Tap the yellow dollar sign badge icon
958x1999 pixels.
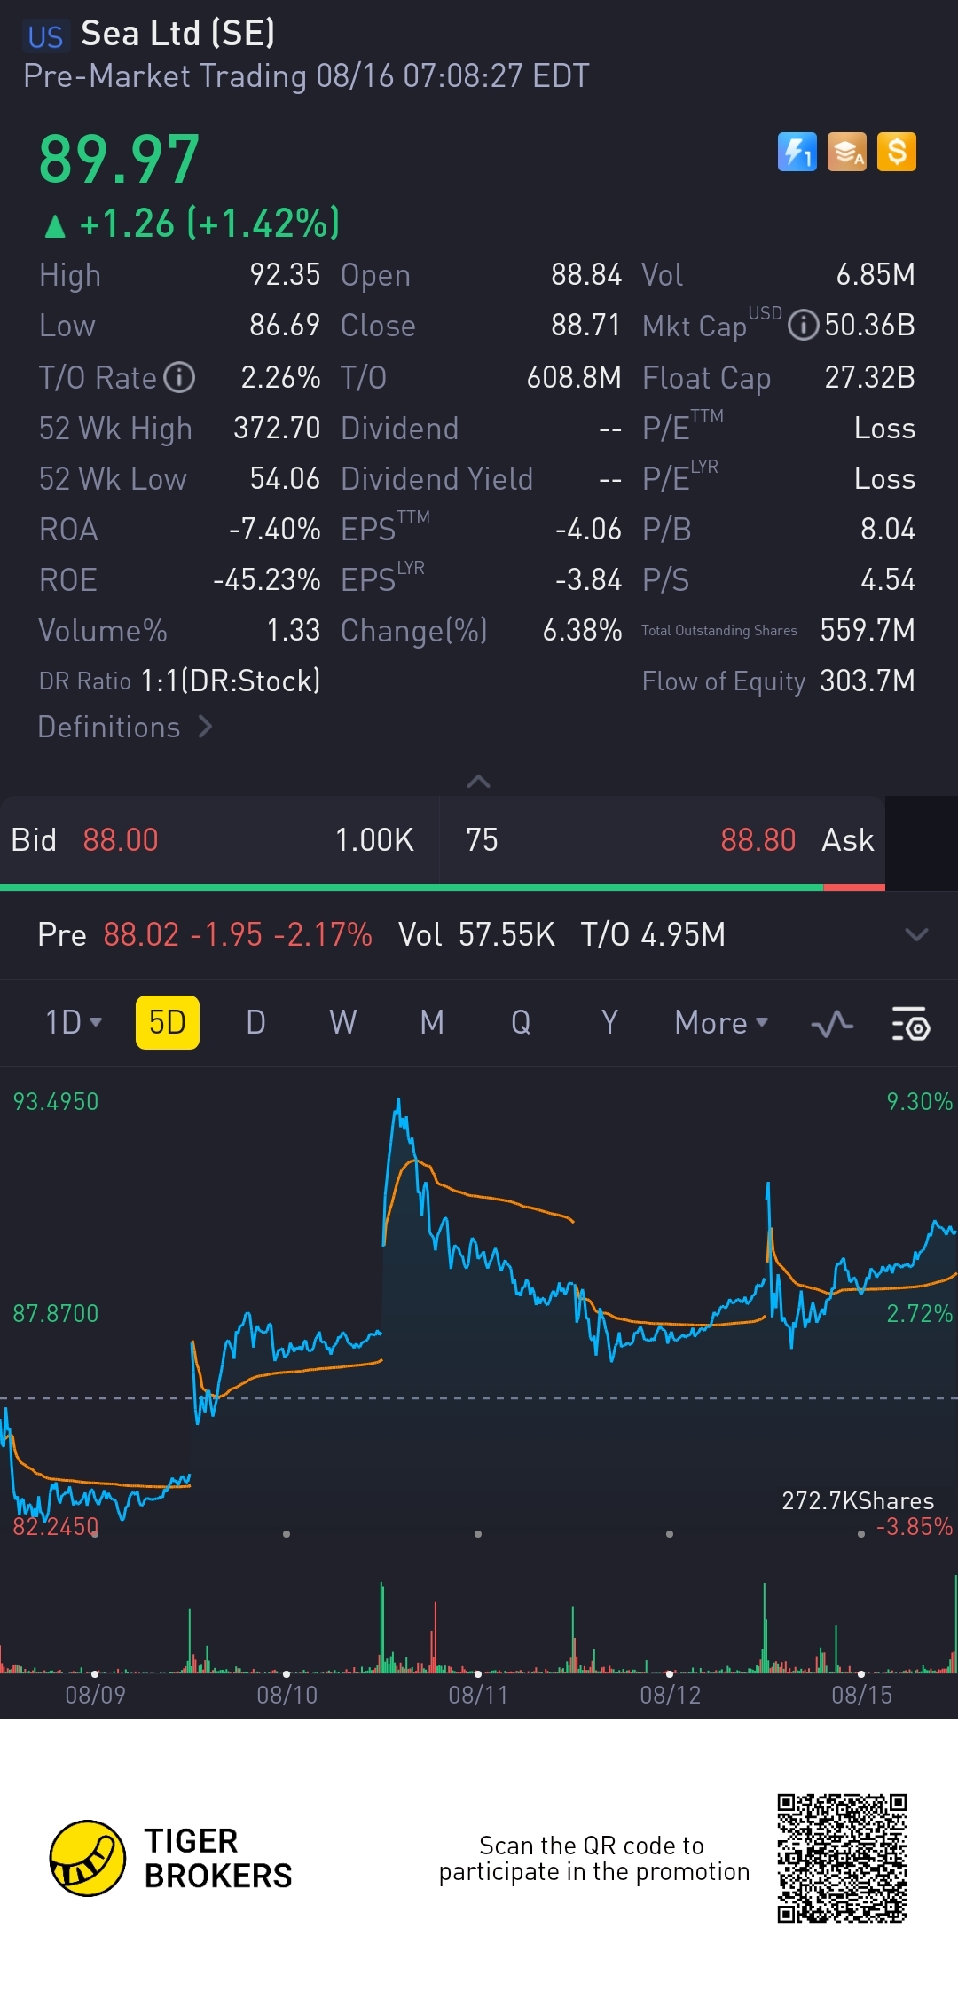897,152
